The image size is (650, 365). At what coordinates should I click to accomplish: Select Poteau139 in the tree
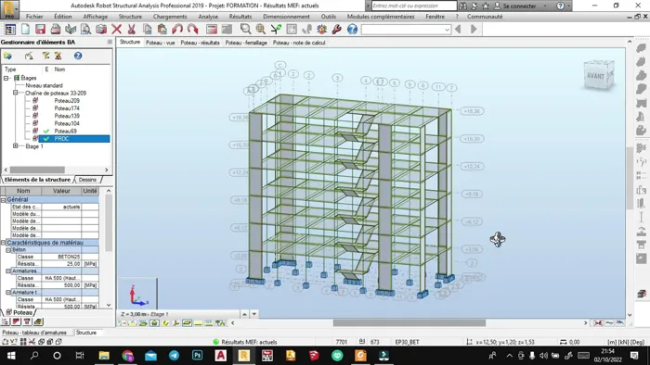tap(67, 116)
